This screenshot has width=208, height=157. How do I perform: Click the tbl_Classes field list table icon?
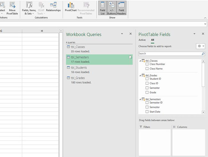(143, 61)
